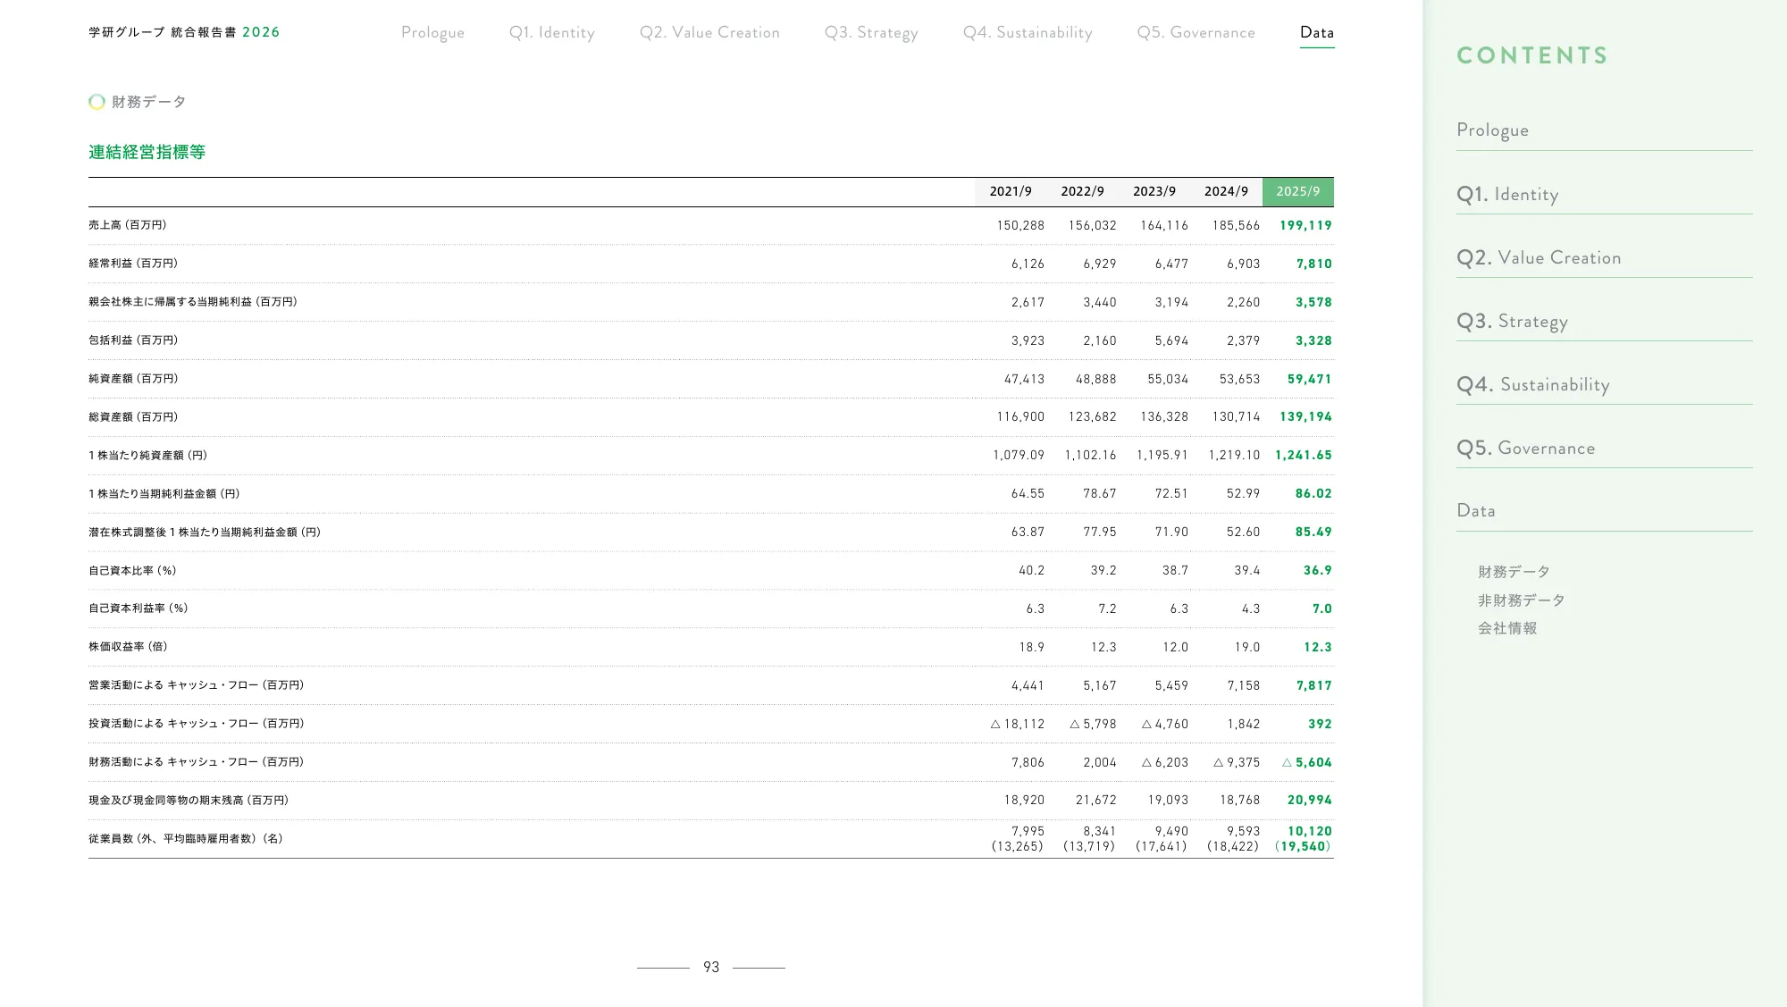Screen dimensions: 1787x1007
Task: Click the 学研グループ 統合報告書 2026 title
Action: click(184, 32)
